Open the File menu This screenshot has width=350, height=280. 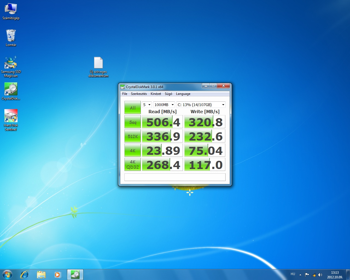tap(125, 94)
